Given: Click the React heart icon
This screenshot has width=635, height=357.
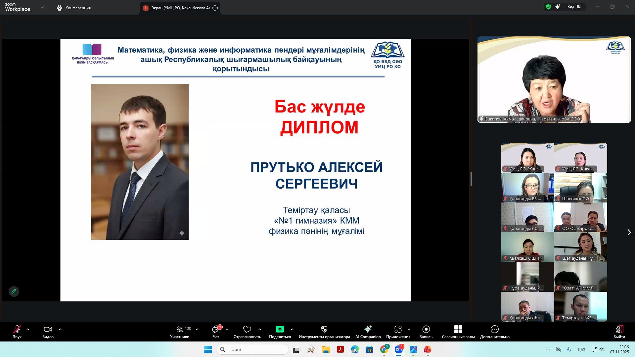Looking at the screenshot, I should 247,329.
